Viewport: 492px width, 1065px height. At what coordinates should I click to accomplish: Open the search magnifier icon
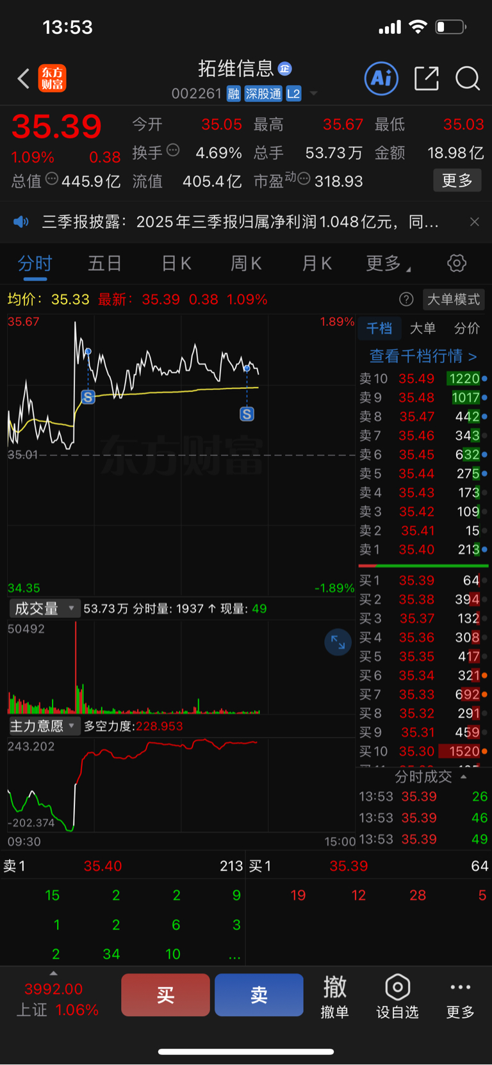468,79
